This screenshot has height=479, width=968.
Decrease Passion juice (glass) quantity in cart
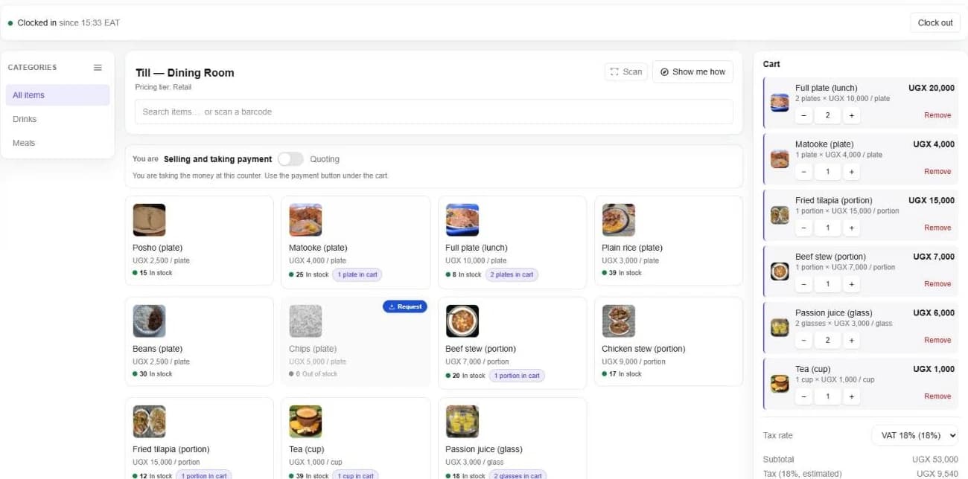(803, 340)
